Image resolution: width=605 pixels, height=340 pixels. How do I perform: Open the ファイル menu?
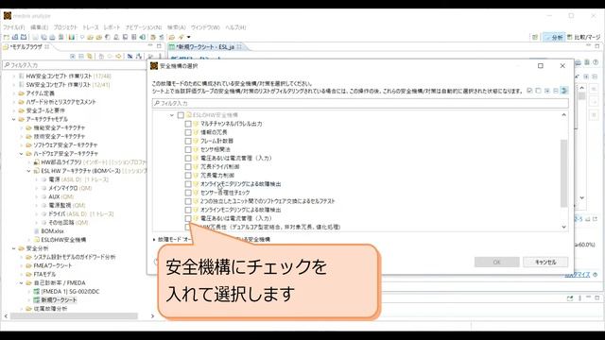tap(14, 27)
